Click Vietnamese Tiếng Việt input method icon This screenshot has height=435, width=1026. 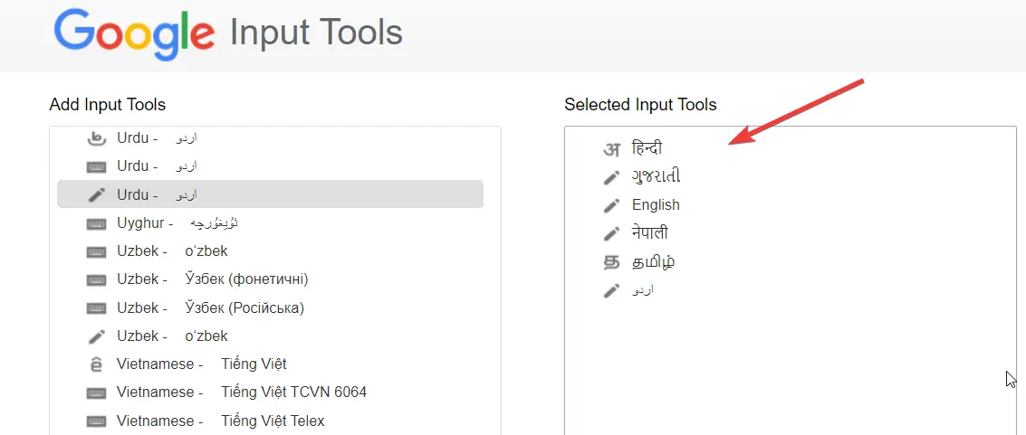click(x=96, y=364)
